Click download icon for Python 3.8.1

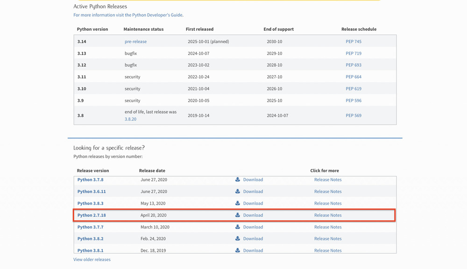point(238,250)
